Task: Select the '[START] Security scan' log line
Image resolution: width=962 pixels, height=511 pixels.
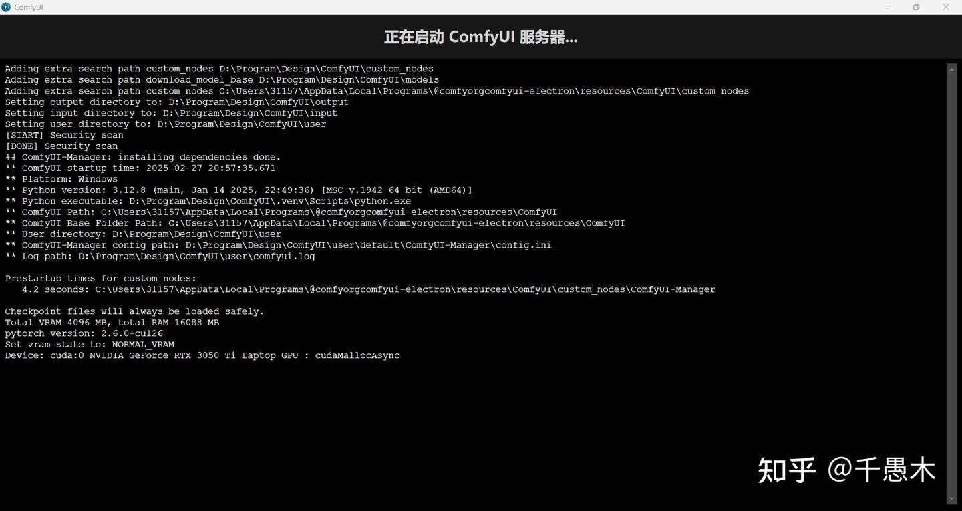Action: (64, 135)
